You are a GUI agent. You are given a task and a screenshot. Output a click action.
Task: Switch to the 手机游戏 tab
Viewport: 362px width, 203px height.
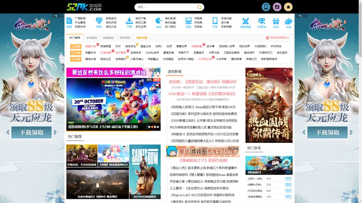click(91, 38)
